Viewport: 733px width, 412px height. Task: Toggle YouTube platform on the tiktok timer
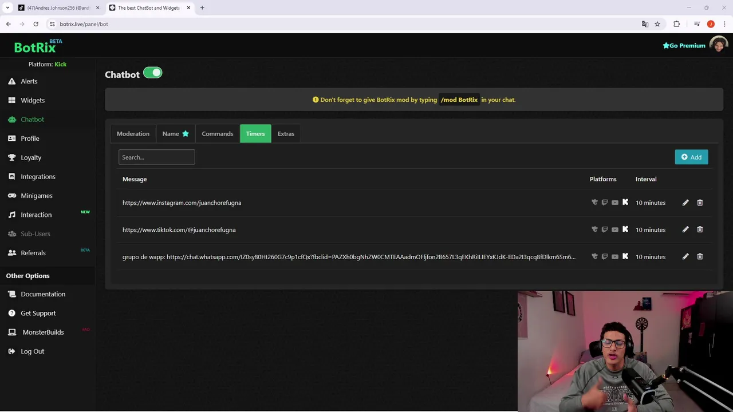[615, 229]
